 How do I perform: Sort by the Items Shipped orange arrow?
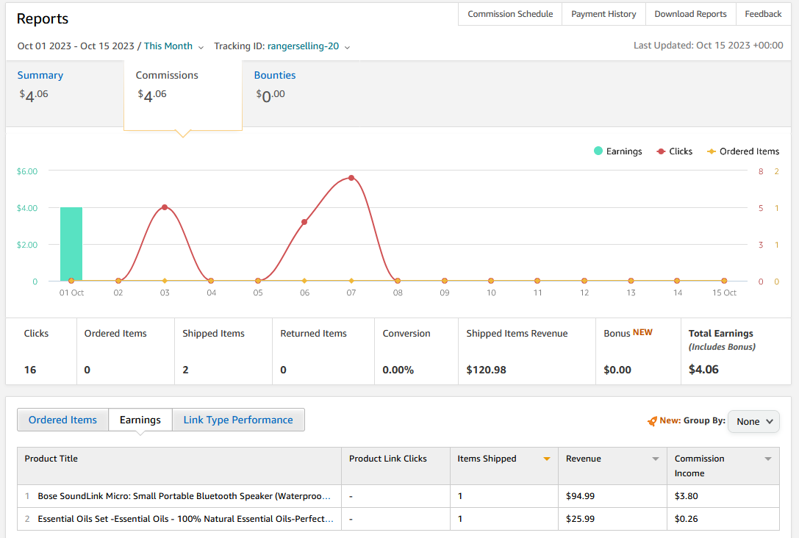[x=547, y=459]
